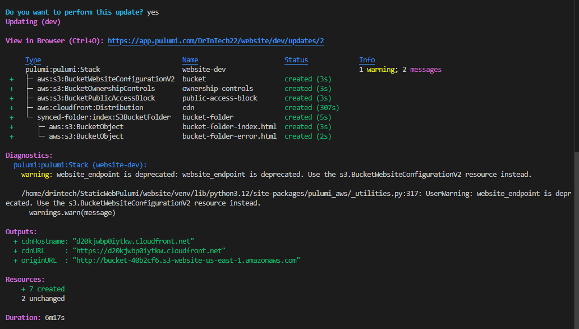Screen dimensions: 579x329
Task: Click the 'Diagnostics:' heading
Action: pos(29,156)
